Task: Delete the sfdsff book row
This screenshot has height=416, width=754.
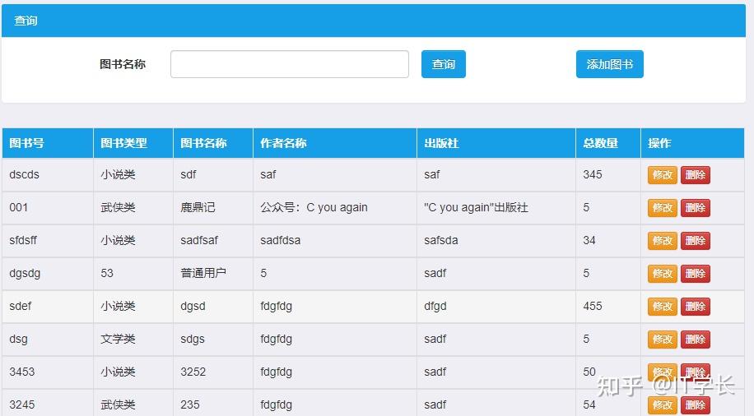Action: (696, 241)
